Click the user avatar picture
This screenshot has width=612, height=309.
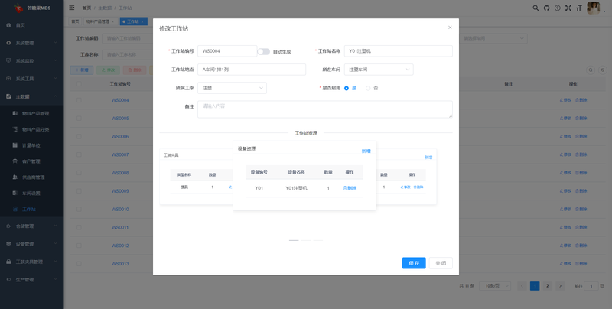point(594,8)
